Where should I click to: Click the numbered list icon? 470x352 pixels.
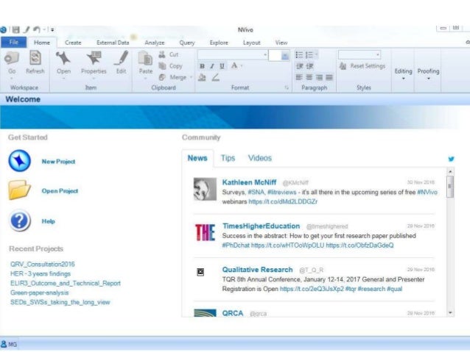coord(309,54)
